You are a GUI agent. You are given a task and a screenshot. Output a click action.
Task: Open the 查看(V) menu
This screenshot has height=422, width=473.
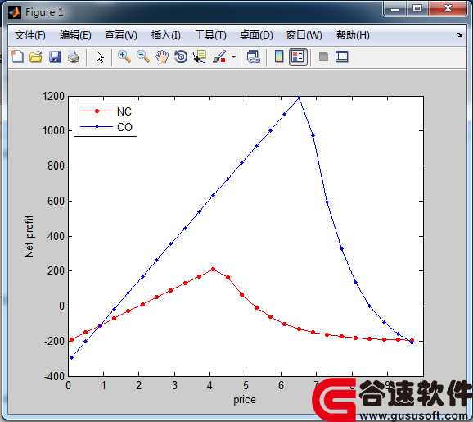120,35
